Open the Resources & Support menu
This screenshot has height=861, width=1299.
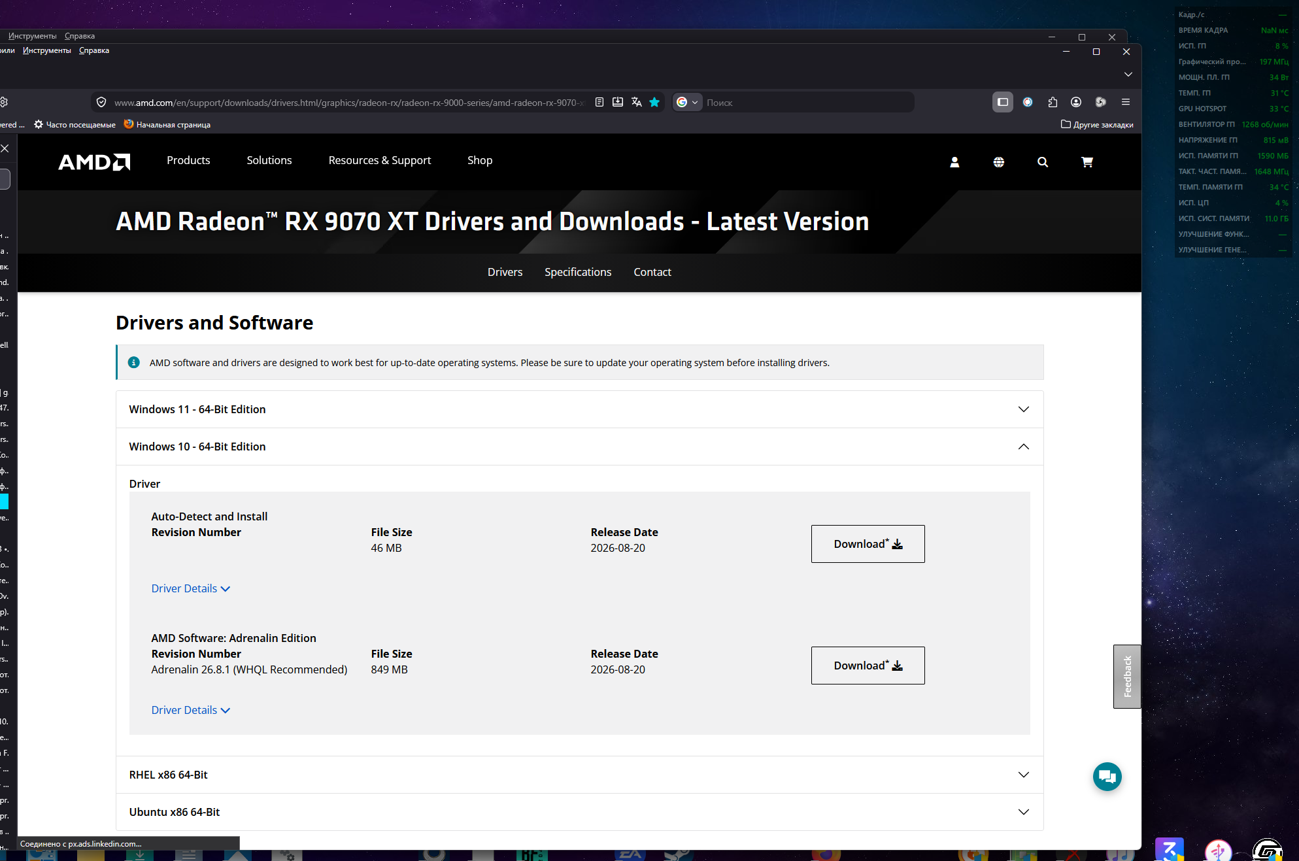pyautogui.click(x=380, y=160)
